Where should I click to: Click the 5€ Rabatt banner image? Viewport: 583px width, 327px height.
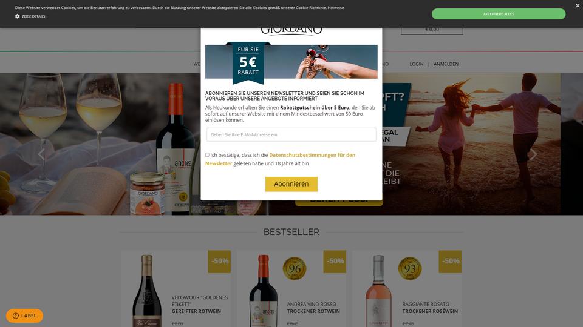pyautogui.click(x=291, y=62)
